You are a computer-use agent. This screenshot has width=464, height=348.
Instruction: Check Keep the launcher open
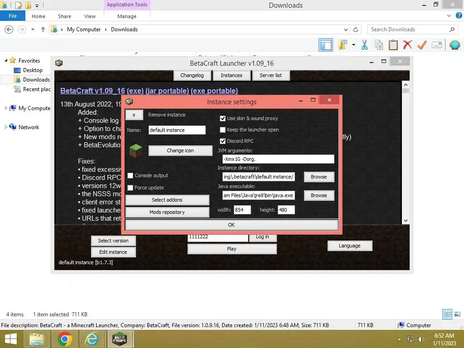pos(222,130)
